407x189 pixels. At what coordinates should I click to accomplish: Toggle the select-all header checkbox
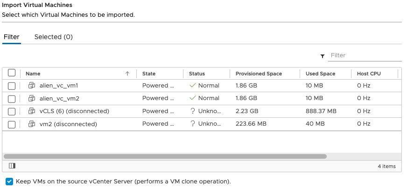(12, 73)
